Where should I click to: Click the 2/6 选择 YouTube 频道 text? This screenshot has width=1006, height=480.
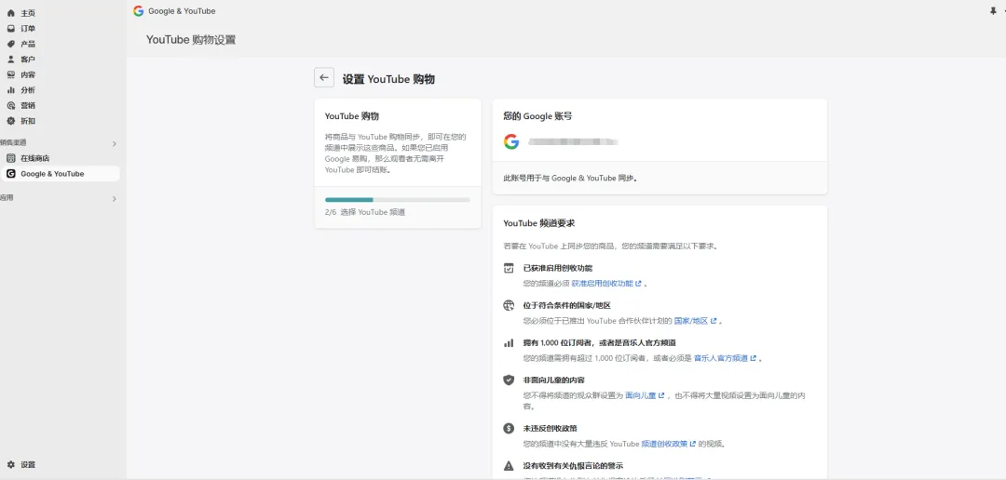coord(365,212)
